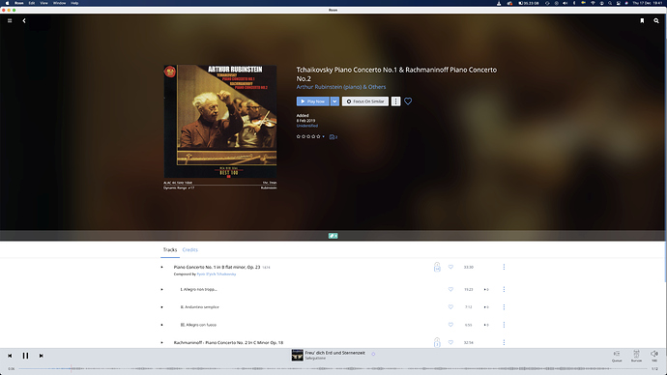Image resolution: width=667 pixels, height=375 pixels.
Task: Click now-playing cover art thumbnail
Action: point(298,356)
